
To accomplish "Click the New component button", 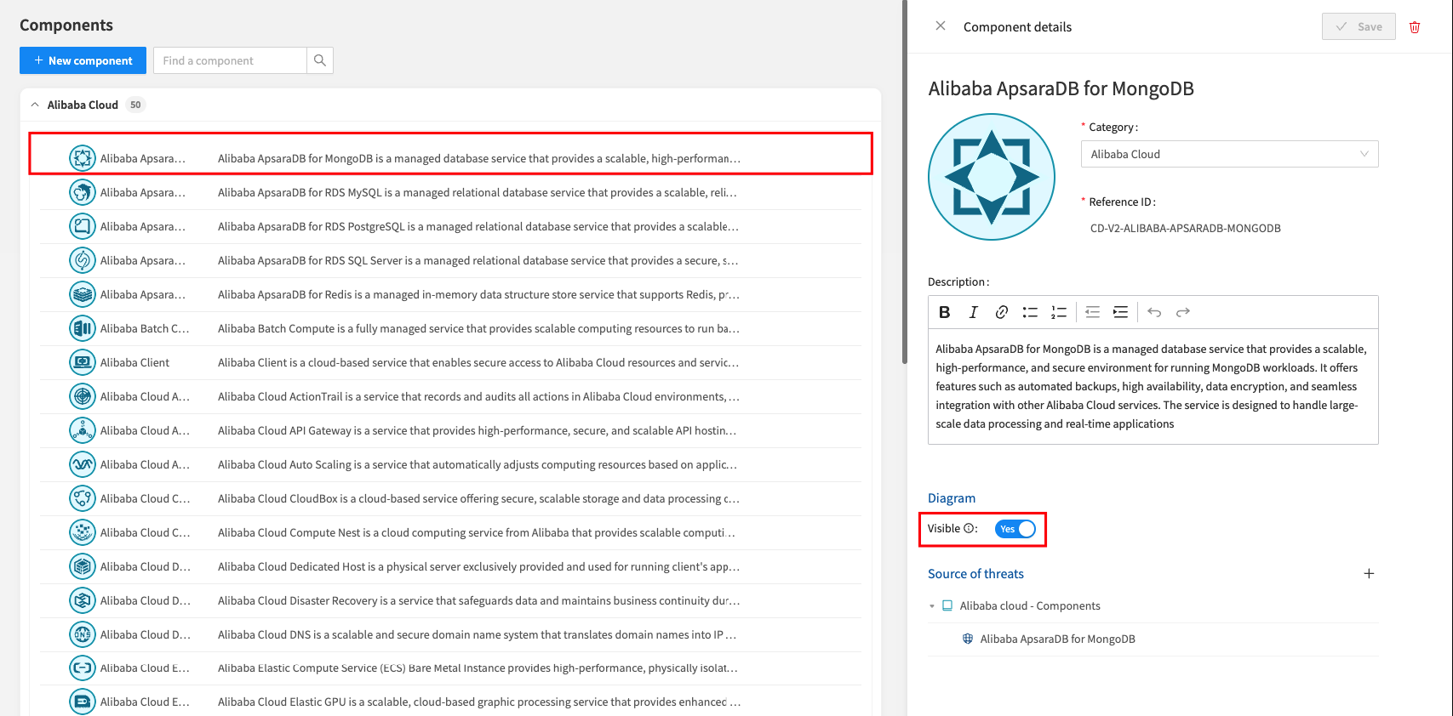I will coord(83,60).
